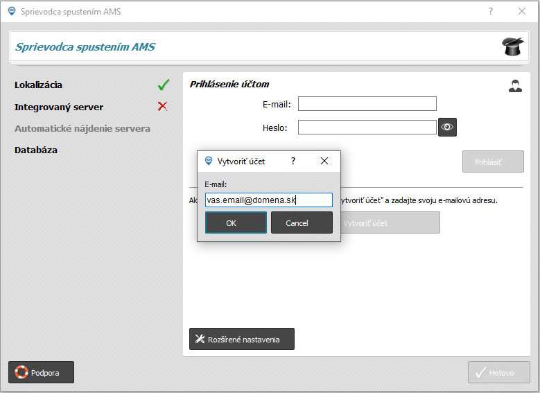
Task: Click the green checkmark next to Lokalizácia
Action: (x=163, y=85)
